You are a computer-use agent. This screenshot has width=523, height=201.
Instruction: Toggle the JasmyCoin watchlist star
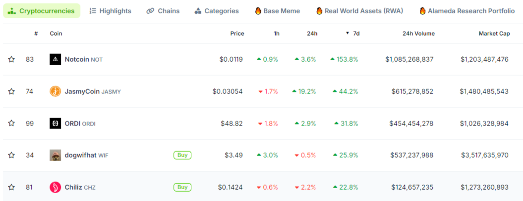pos(11,91)
